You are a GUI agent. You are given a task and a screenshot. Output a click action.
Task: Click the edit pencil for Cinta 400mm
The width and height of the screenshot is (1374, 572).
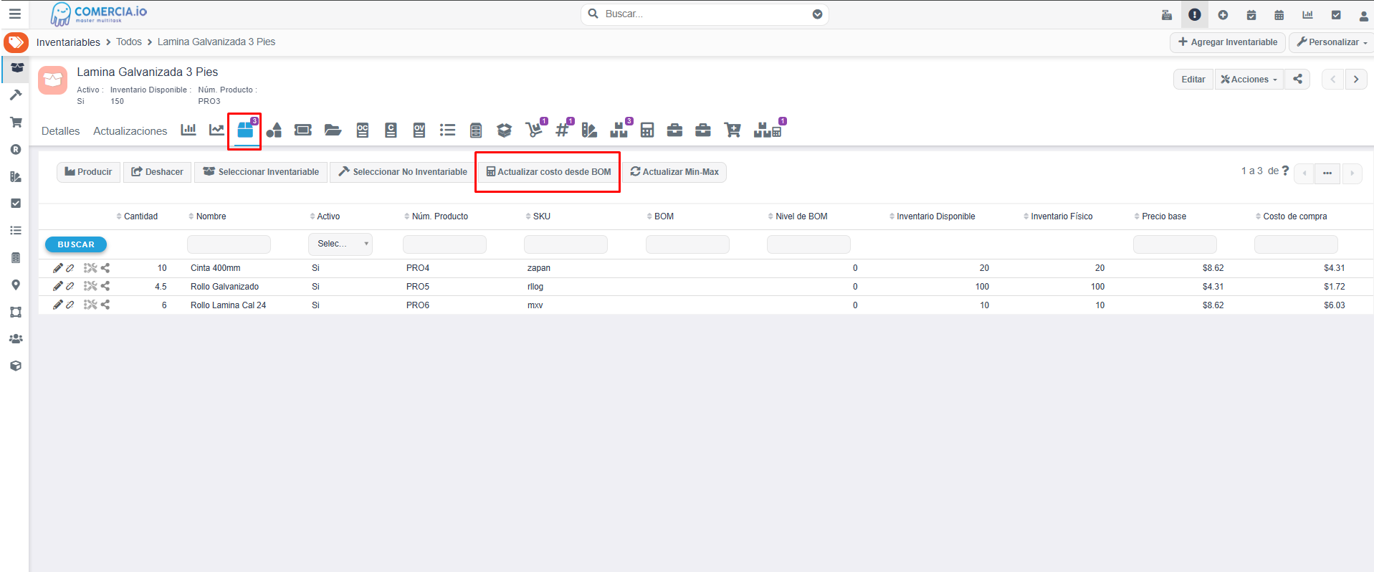click(x=58, y=268)
